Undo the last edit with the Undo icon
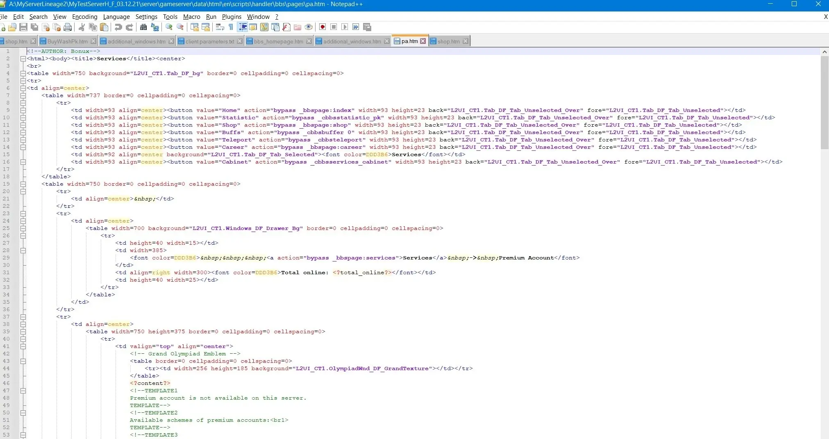The height and width of the screenshot is (439, 829). [118, 27]
